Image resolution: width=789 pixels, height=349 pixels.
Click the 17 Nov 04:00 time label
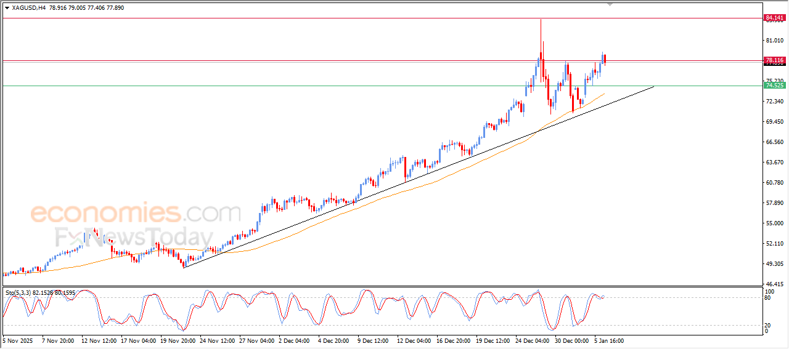pos(138,340)
